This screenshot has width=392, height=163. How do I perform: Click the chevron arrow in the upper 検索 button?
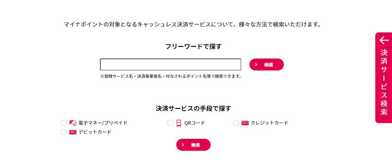pos(256,65)
